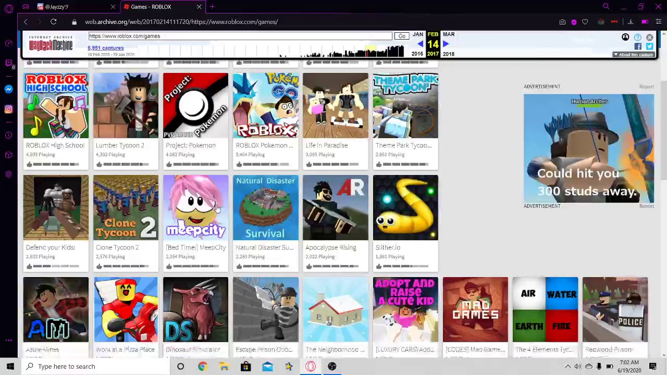
Task: Open the 6,951 captures link
Action: point(106,48)
